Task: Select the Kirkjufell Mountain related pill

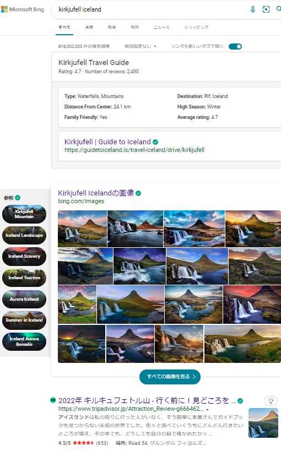Action: tap(24, 214)
